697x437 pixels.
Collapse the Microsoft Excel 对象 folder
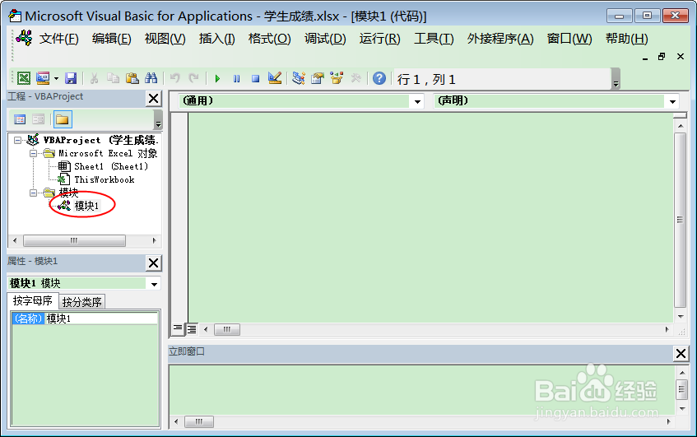34,154
